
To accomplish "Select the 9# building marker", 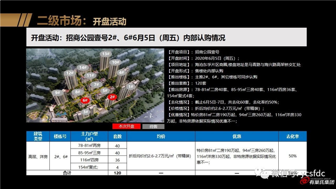I will click(57, 92).
